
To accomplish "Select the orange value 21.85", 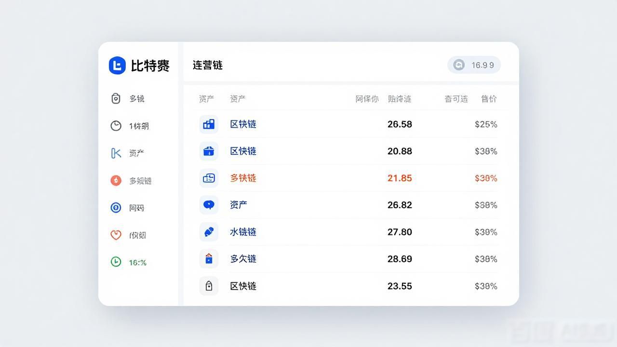I will click(x=400, y=178).
